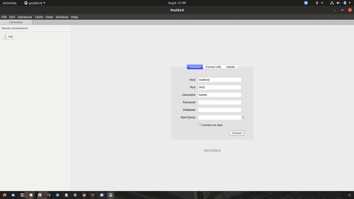Open the Database menu
This screenshot has height=199, width=354.
(x=25, y=17)
